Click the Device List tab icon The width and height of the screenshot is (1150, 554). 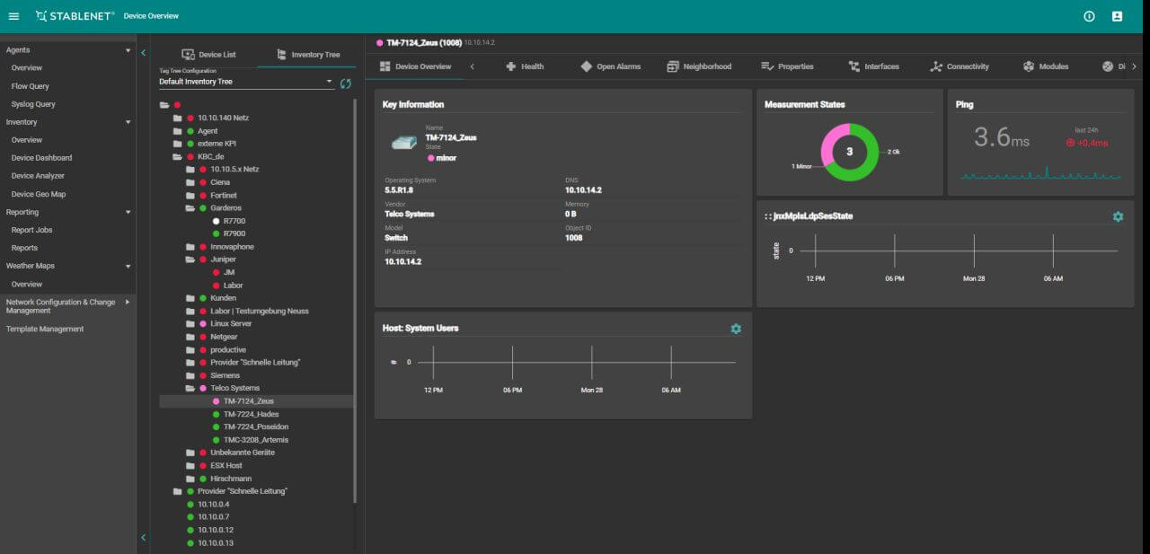point(188,54)
